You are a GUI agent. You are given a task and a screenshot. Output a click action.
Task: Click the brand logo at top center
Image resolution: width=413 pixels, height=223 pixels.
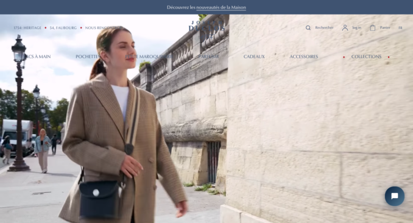pos(206,29)
